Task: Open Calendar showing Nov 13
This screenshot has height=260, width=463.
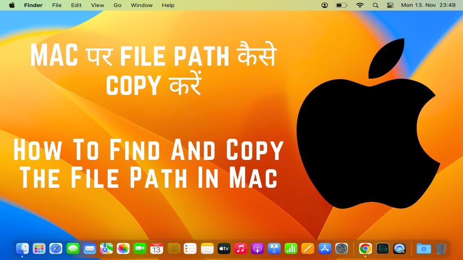Action: point(157,248)
